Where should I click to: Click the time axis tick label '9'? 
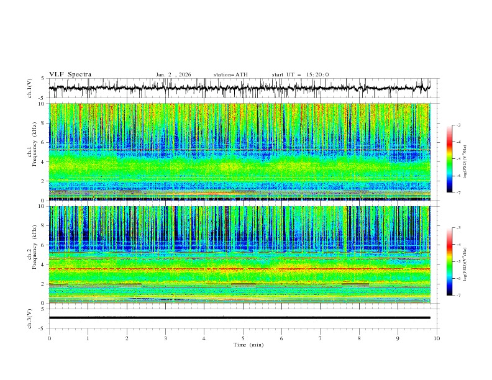tap(398, 338)
